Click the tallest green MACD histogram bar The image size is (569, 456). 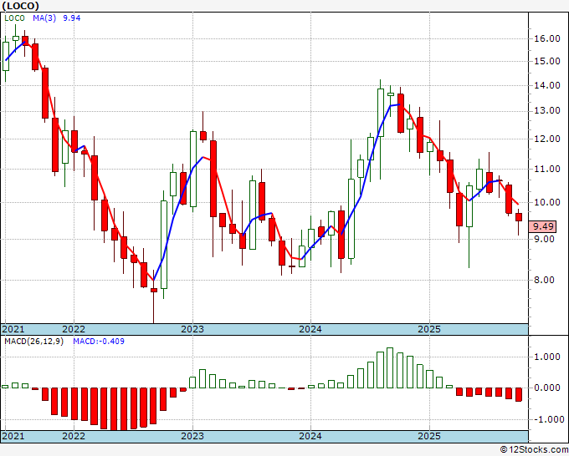click(x=390, y=368)
